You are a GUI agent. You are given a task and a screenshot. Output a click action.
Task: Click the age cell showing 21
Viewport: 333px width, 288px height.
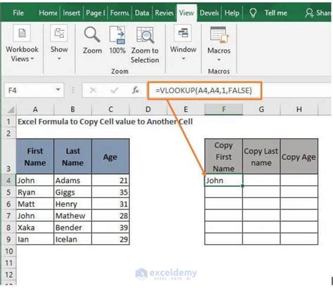pyautogui.click(x=110, y=181)
